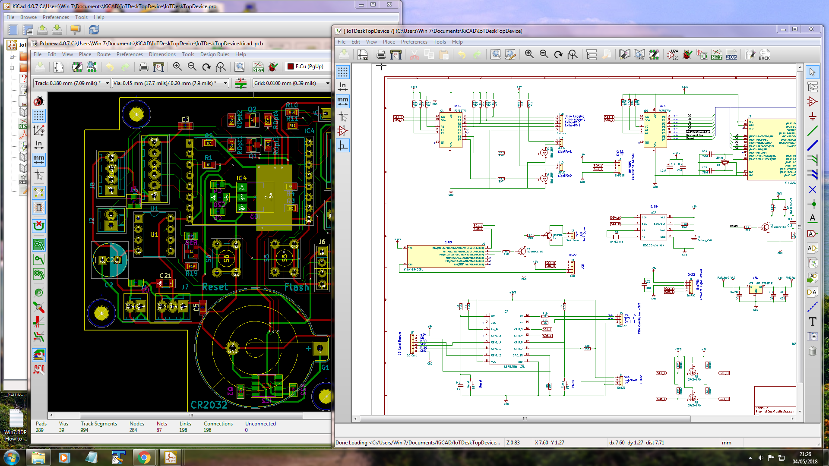This screenshot has height=466, width=829.
Task: Open Design Rules menu in Pcbnew
Action: coord(215,54)
